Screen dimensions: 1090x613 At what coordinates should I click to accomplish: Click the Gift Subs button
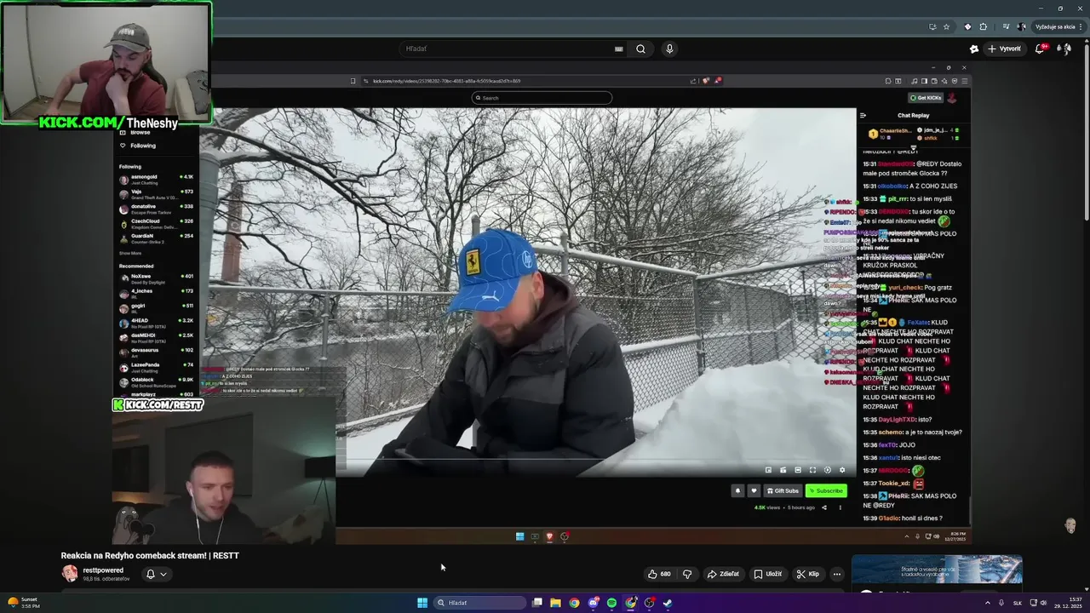pyautogui.click(x=783, y=490)
